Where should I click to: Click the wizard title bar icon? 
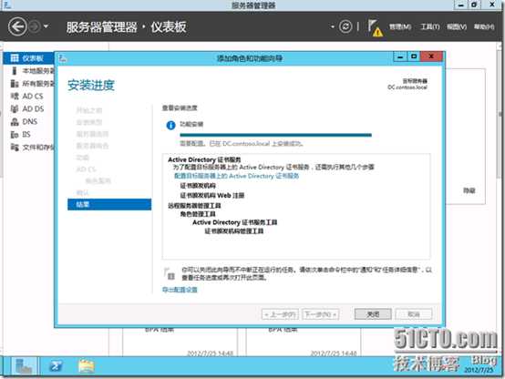(x=63, y=58)
